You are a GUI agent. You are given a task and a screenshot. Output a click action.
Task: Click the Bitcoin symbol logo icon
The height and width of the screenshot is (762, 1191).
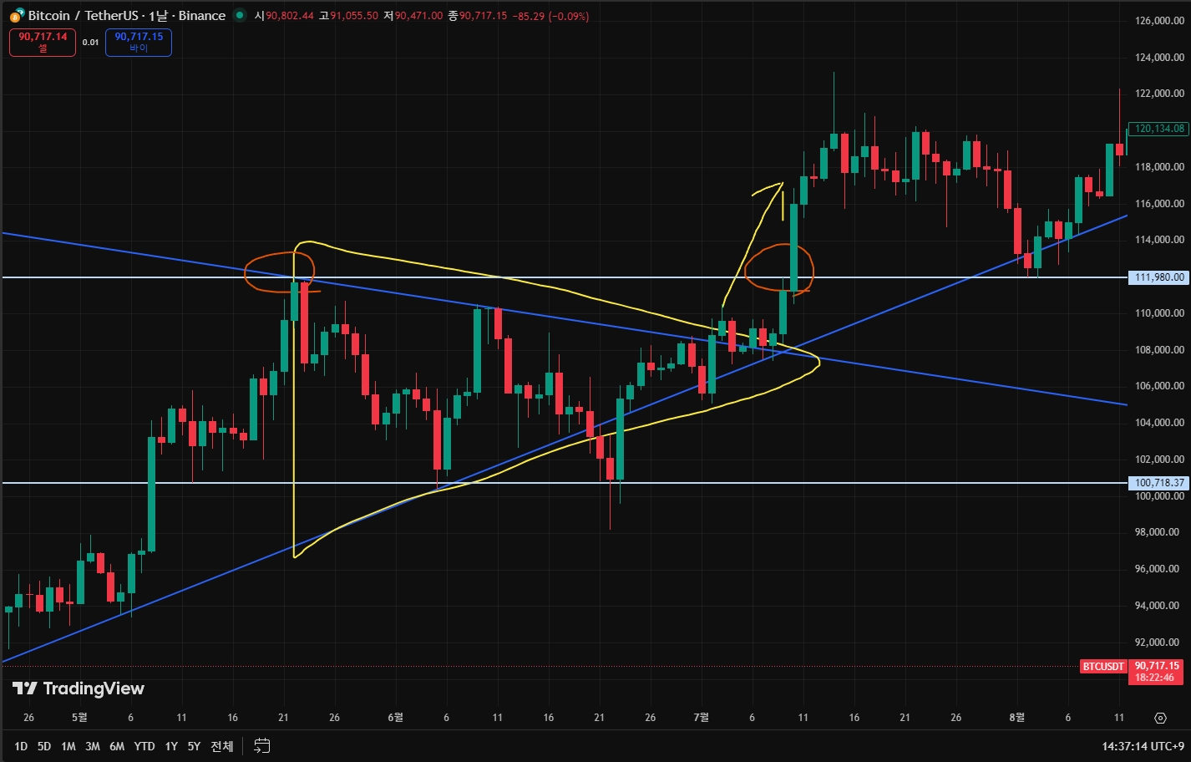(x=17, y=15)
